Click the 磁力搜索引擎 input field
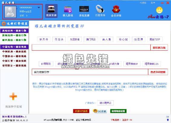This screenshot has height=123, width=171. 90,72
